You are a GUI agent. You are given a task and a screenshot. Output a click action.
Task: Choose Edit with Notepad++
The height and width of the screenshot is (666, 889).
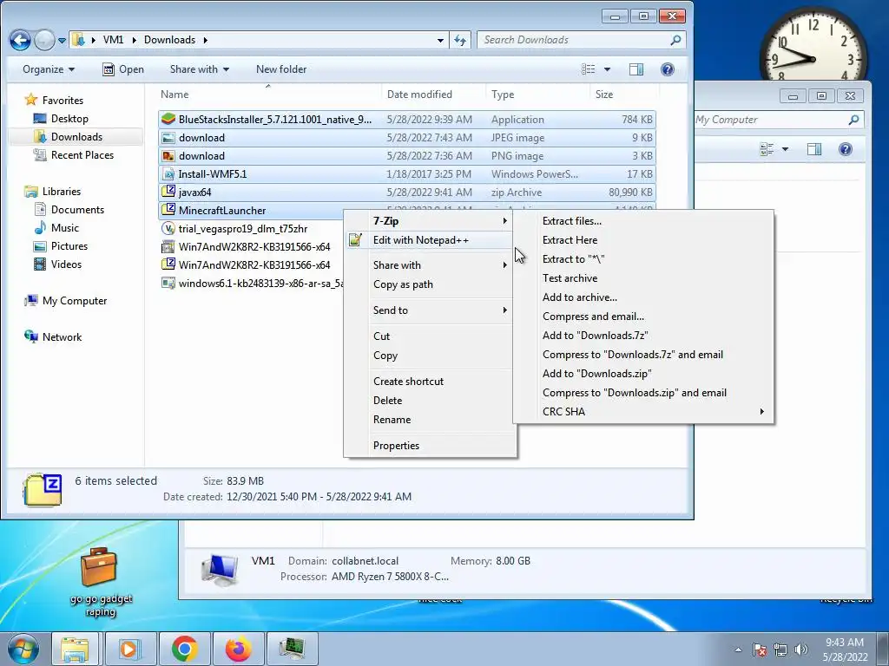[x=431, y=240]
